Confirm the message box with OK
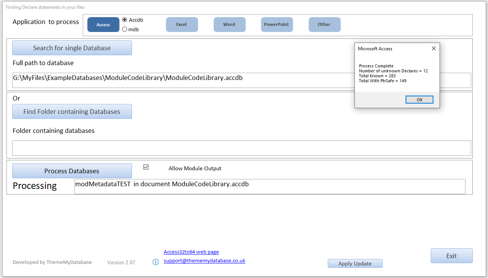The height and width of the screenshot is (278, 488). click(x=419, y=100)
